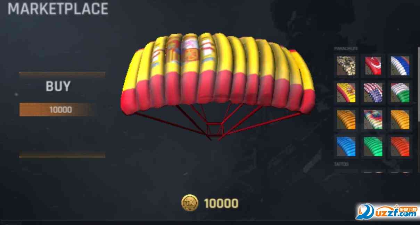Choose the solid green parachute skin

point(373,146)
